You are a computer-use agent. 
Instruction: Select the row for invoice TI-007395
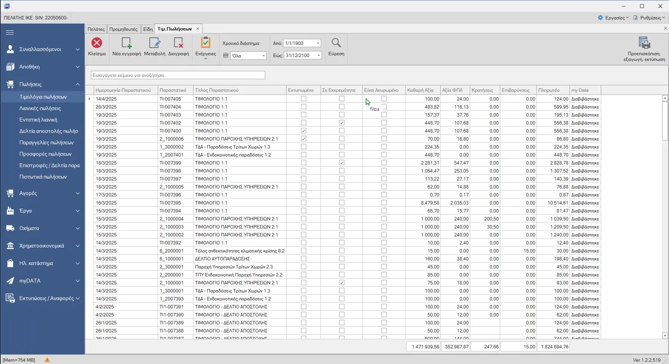pos(347,203)
